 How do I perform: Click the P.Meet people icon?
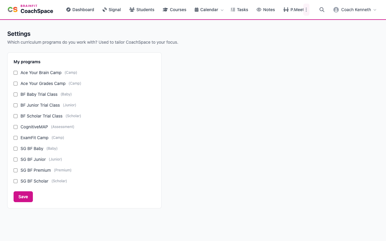click(x=286, y=10)
